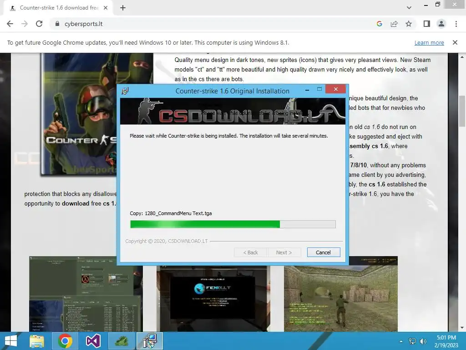Share this page via share icon

coord(394,24)
